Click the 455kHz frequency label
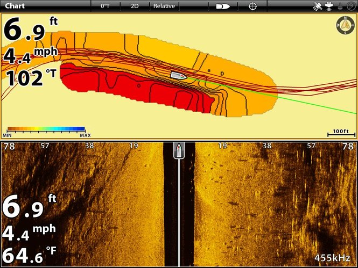 click(332, 258)
